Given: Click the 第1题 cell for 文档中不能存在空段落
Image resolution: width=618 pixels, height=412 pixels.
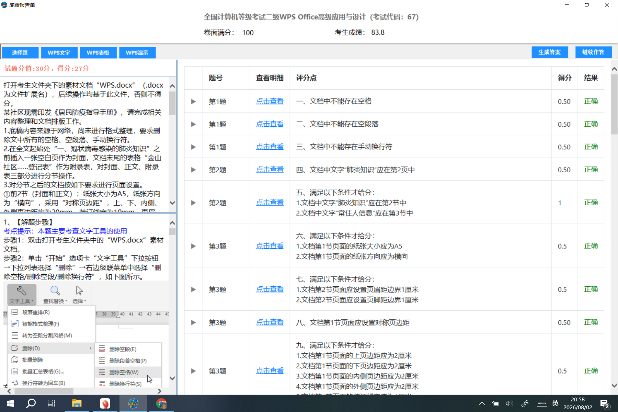Looking at the screenshot, I should point(218,124).
